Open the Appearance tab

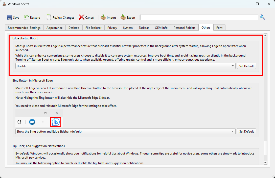(55, 28)
